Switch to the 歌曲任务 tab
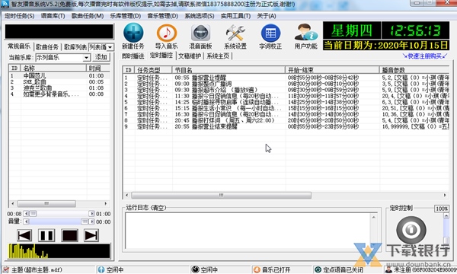Screen dimensions: 457x274 coord(47,47)
